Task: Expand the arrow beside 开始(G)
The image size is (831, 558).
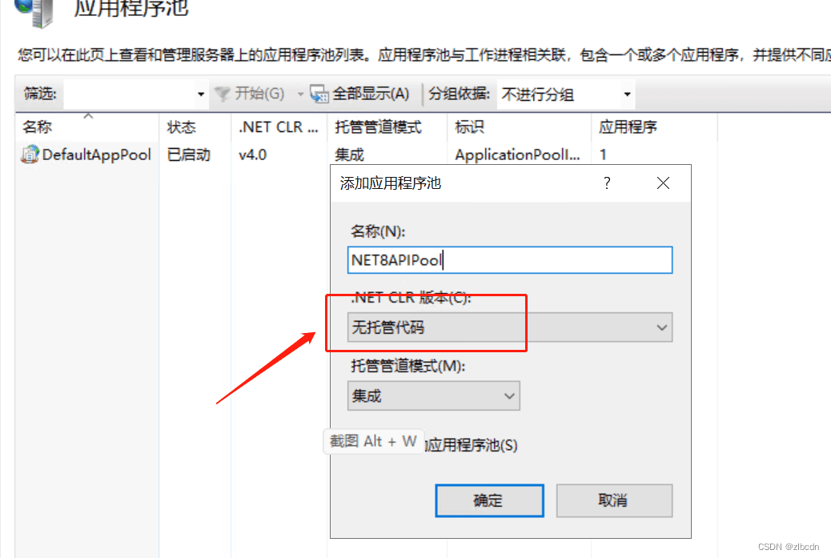Action: click(x=299, y=94)
